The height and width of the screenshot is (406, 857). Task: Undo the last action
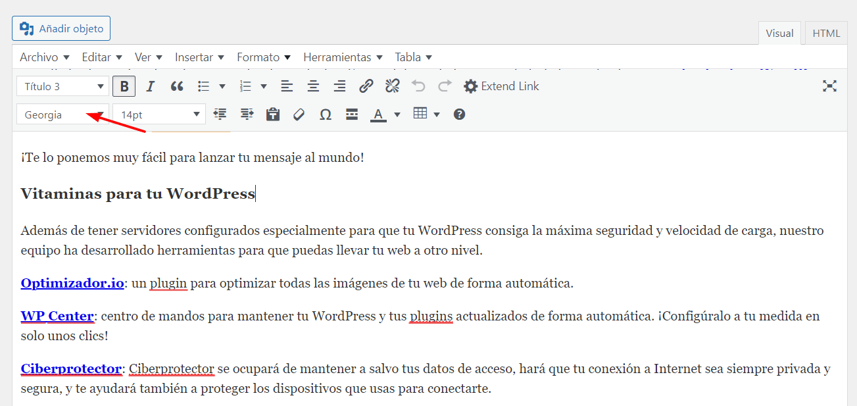[x=418, y=86]
